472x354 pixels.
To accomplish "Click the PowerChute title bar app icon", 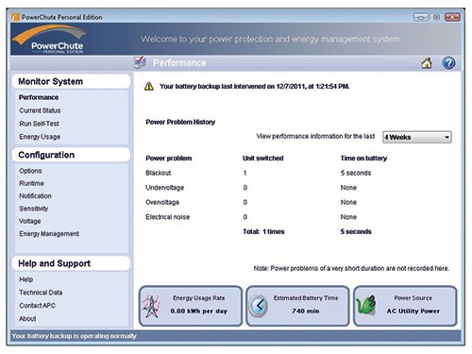I will point(16,17).
